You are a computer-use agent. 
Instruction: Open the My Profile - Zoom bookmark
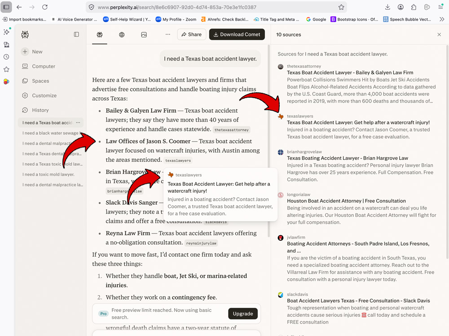[x=176, y=19]
